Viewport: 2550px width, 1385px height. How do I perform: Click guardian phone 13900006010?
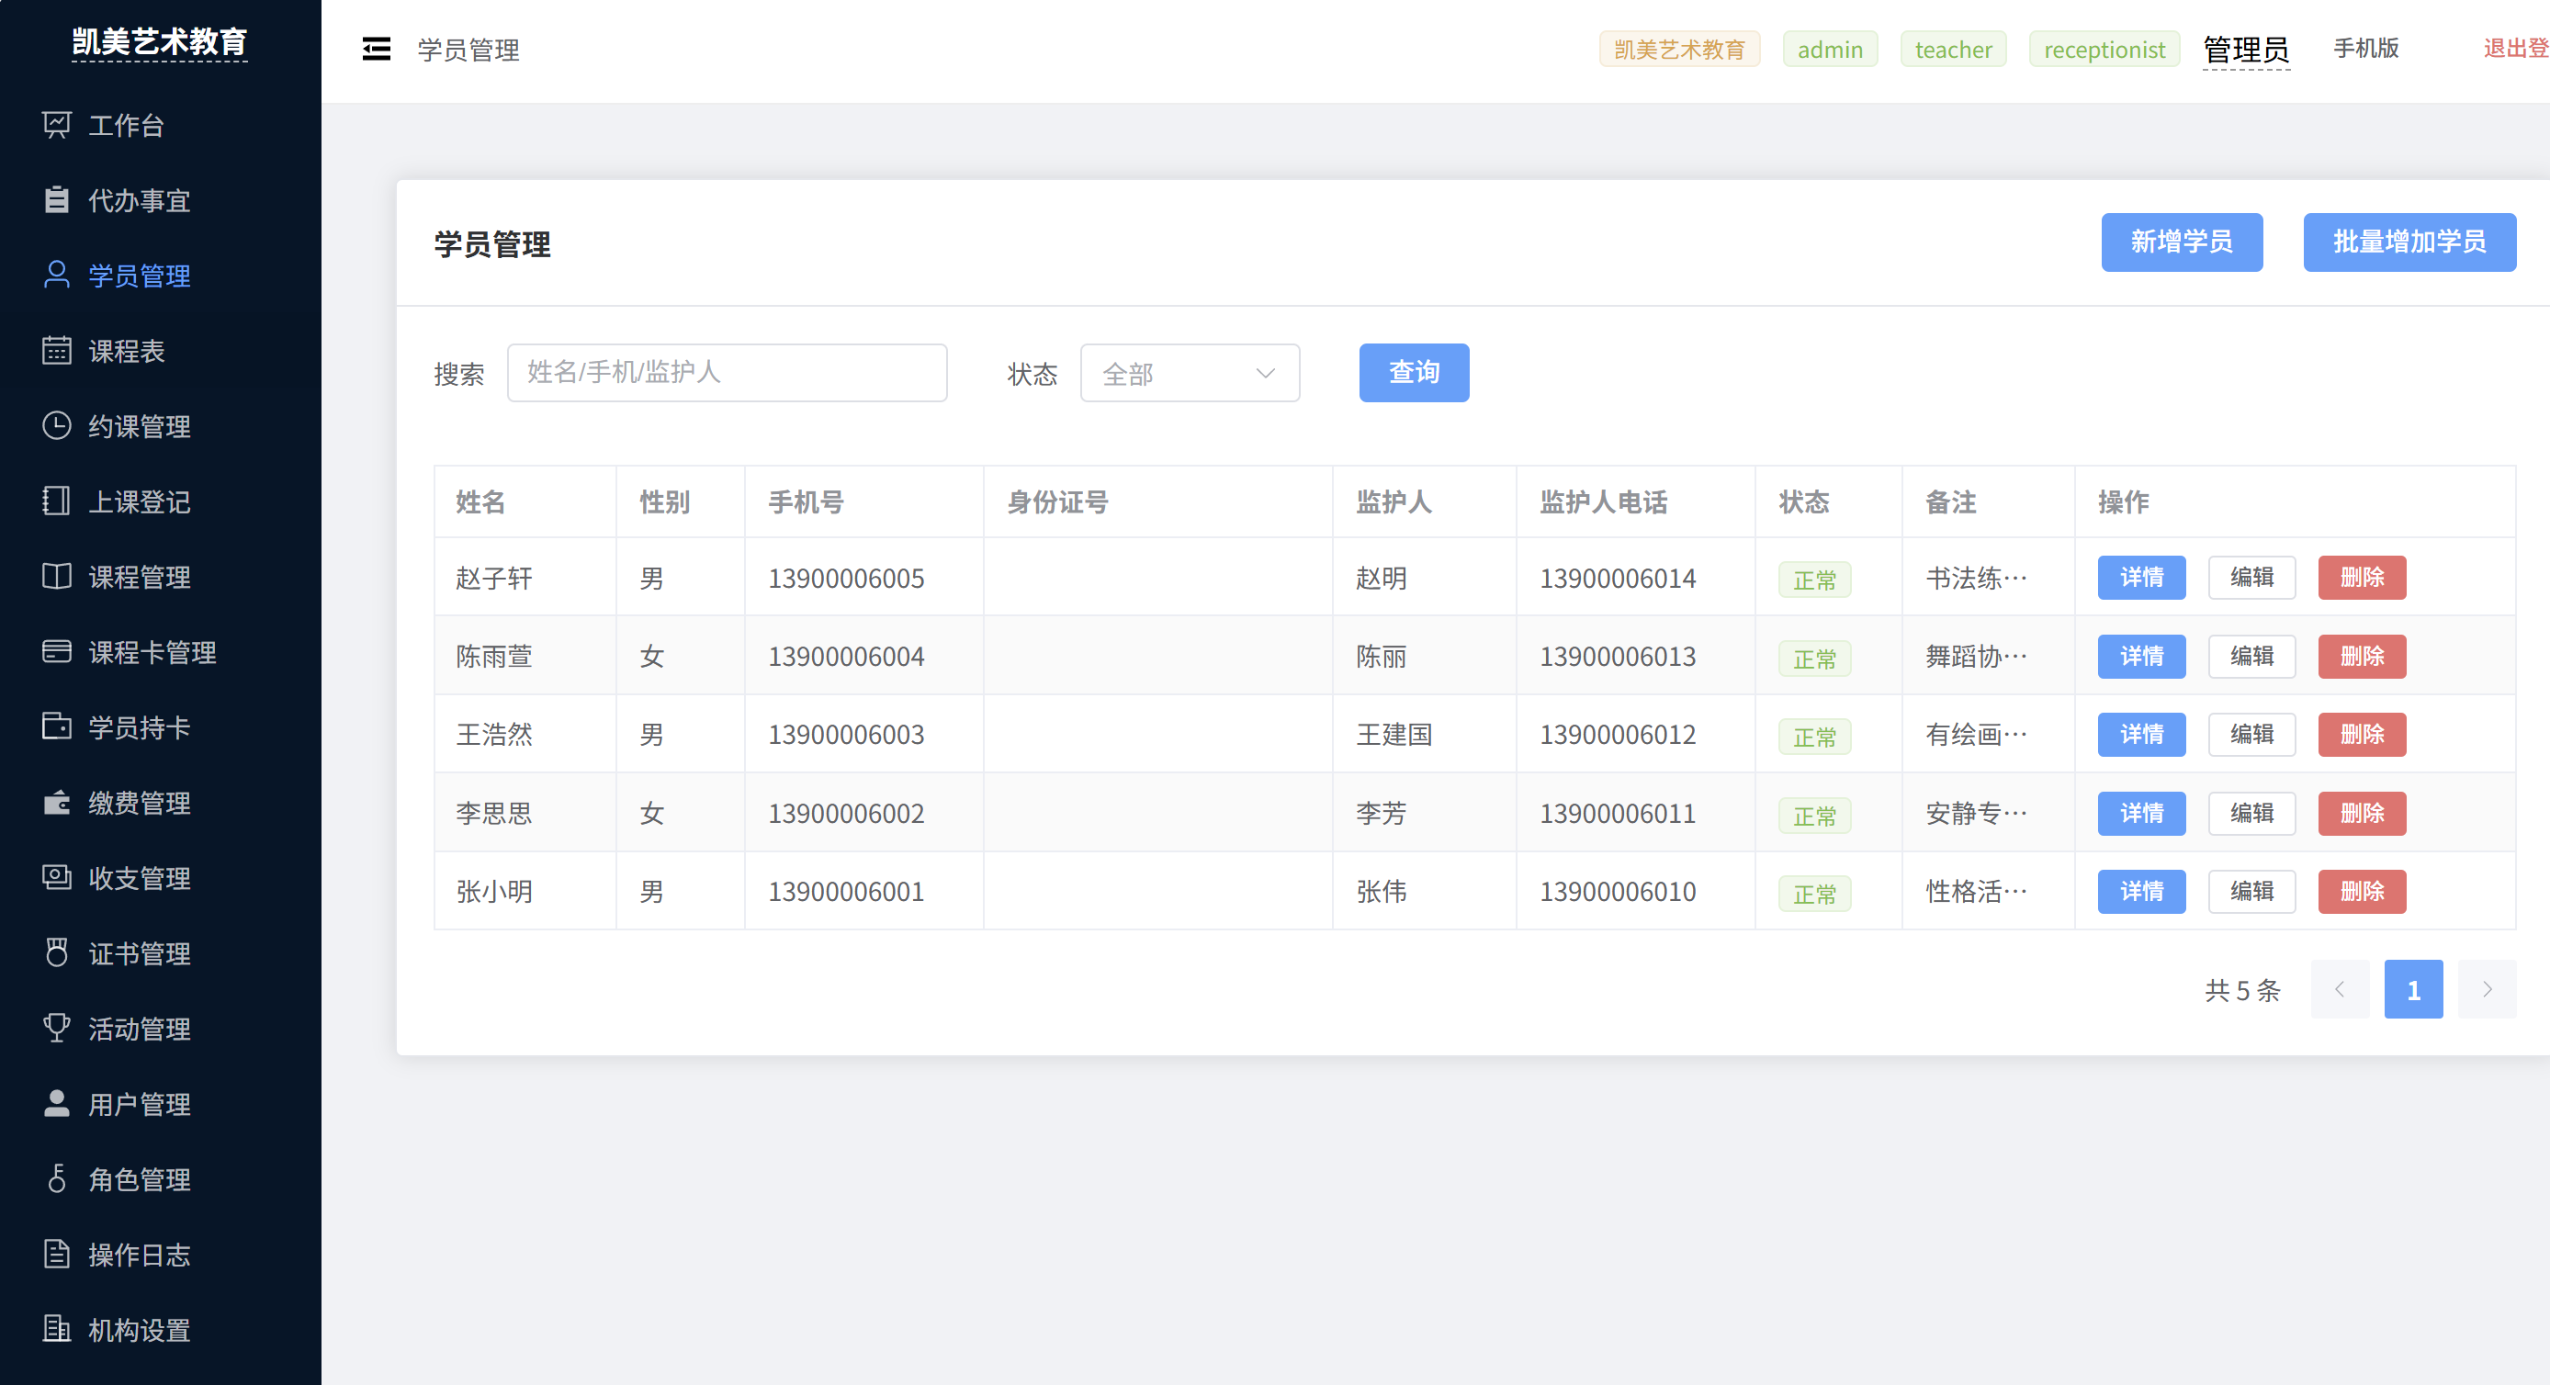(x=1618, y=892)
